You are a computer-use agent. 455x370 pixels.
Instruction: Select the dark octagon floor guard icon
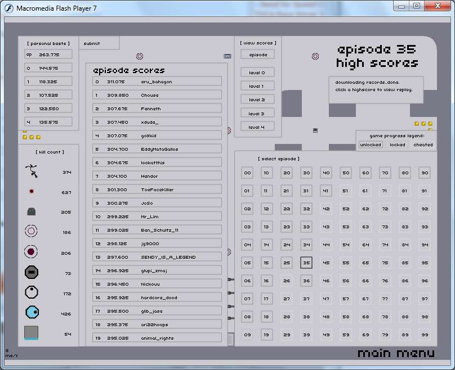coord(32,273)
